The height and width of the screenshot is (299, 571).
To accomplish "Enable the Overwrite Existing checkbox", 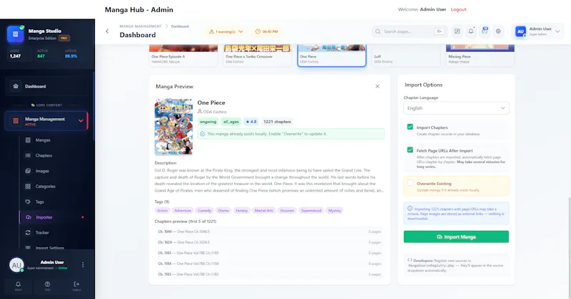I will tap(410, 183).
